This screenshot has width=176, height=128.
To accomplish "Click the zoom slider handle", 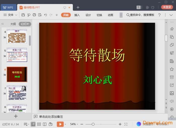I will point(93,124).
